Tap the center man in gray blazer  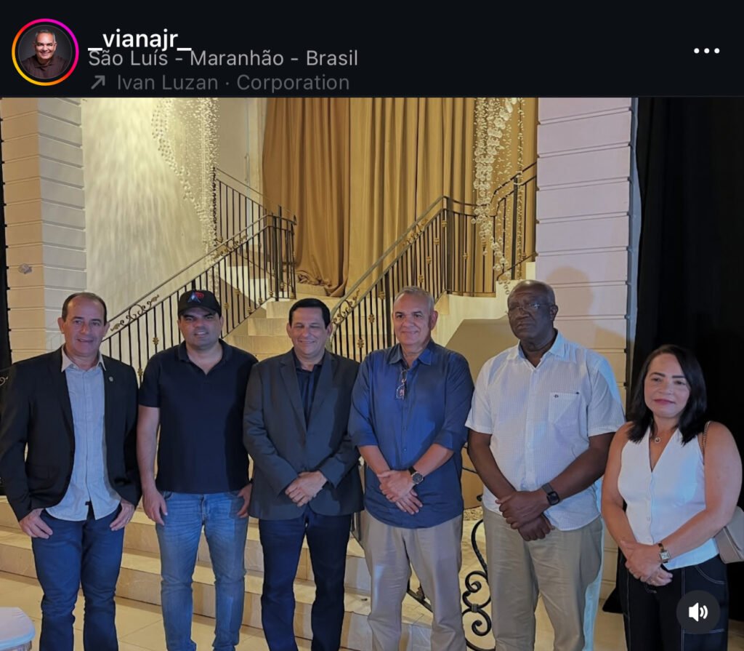[x=302, y=471]
